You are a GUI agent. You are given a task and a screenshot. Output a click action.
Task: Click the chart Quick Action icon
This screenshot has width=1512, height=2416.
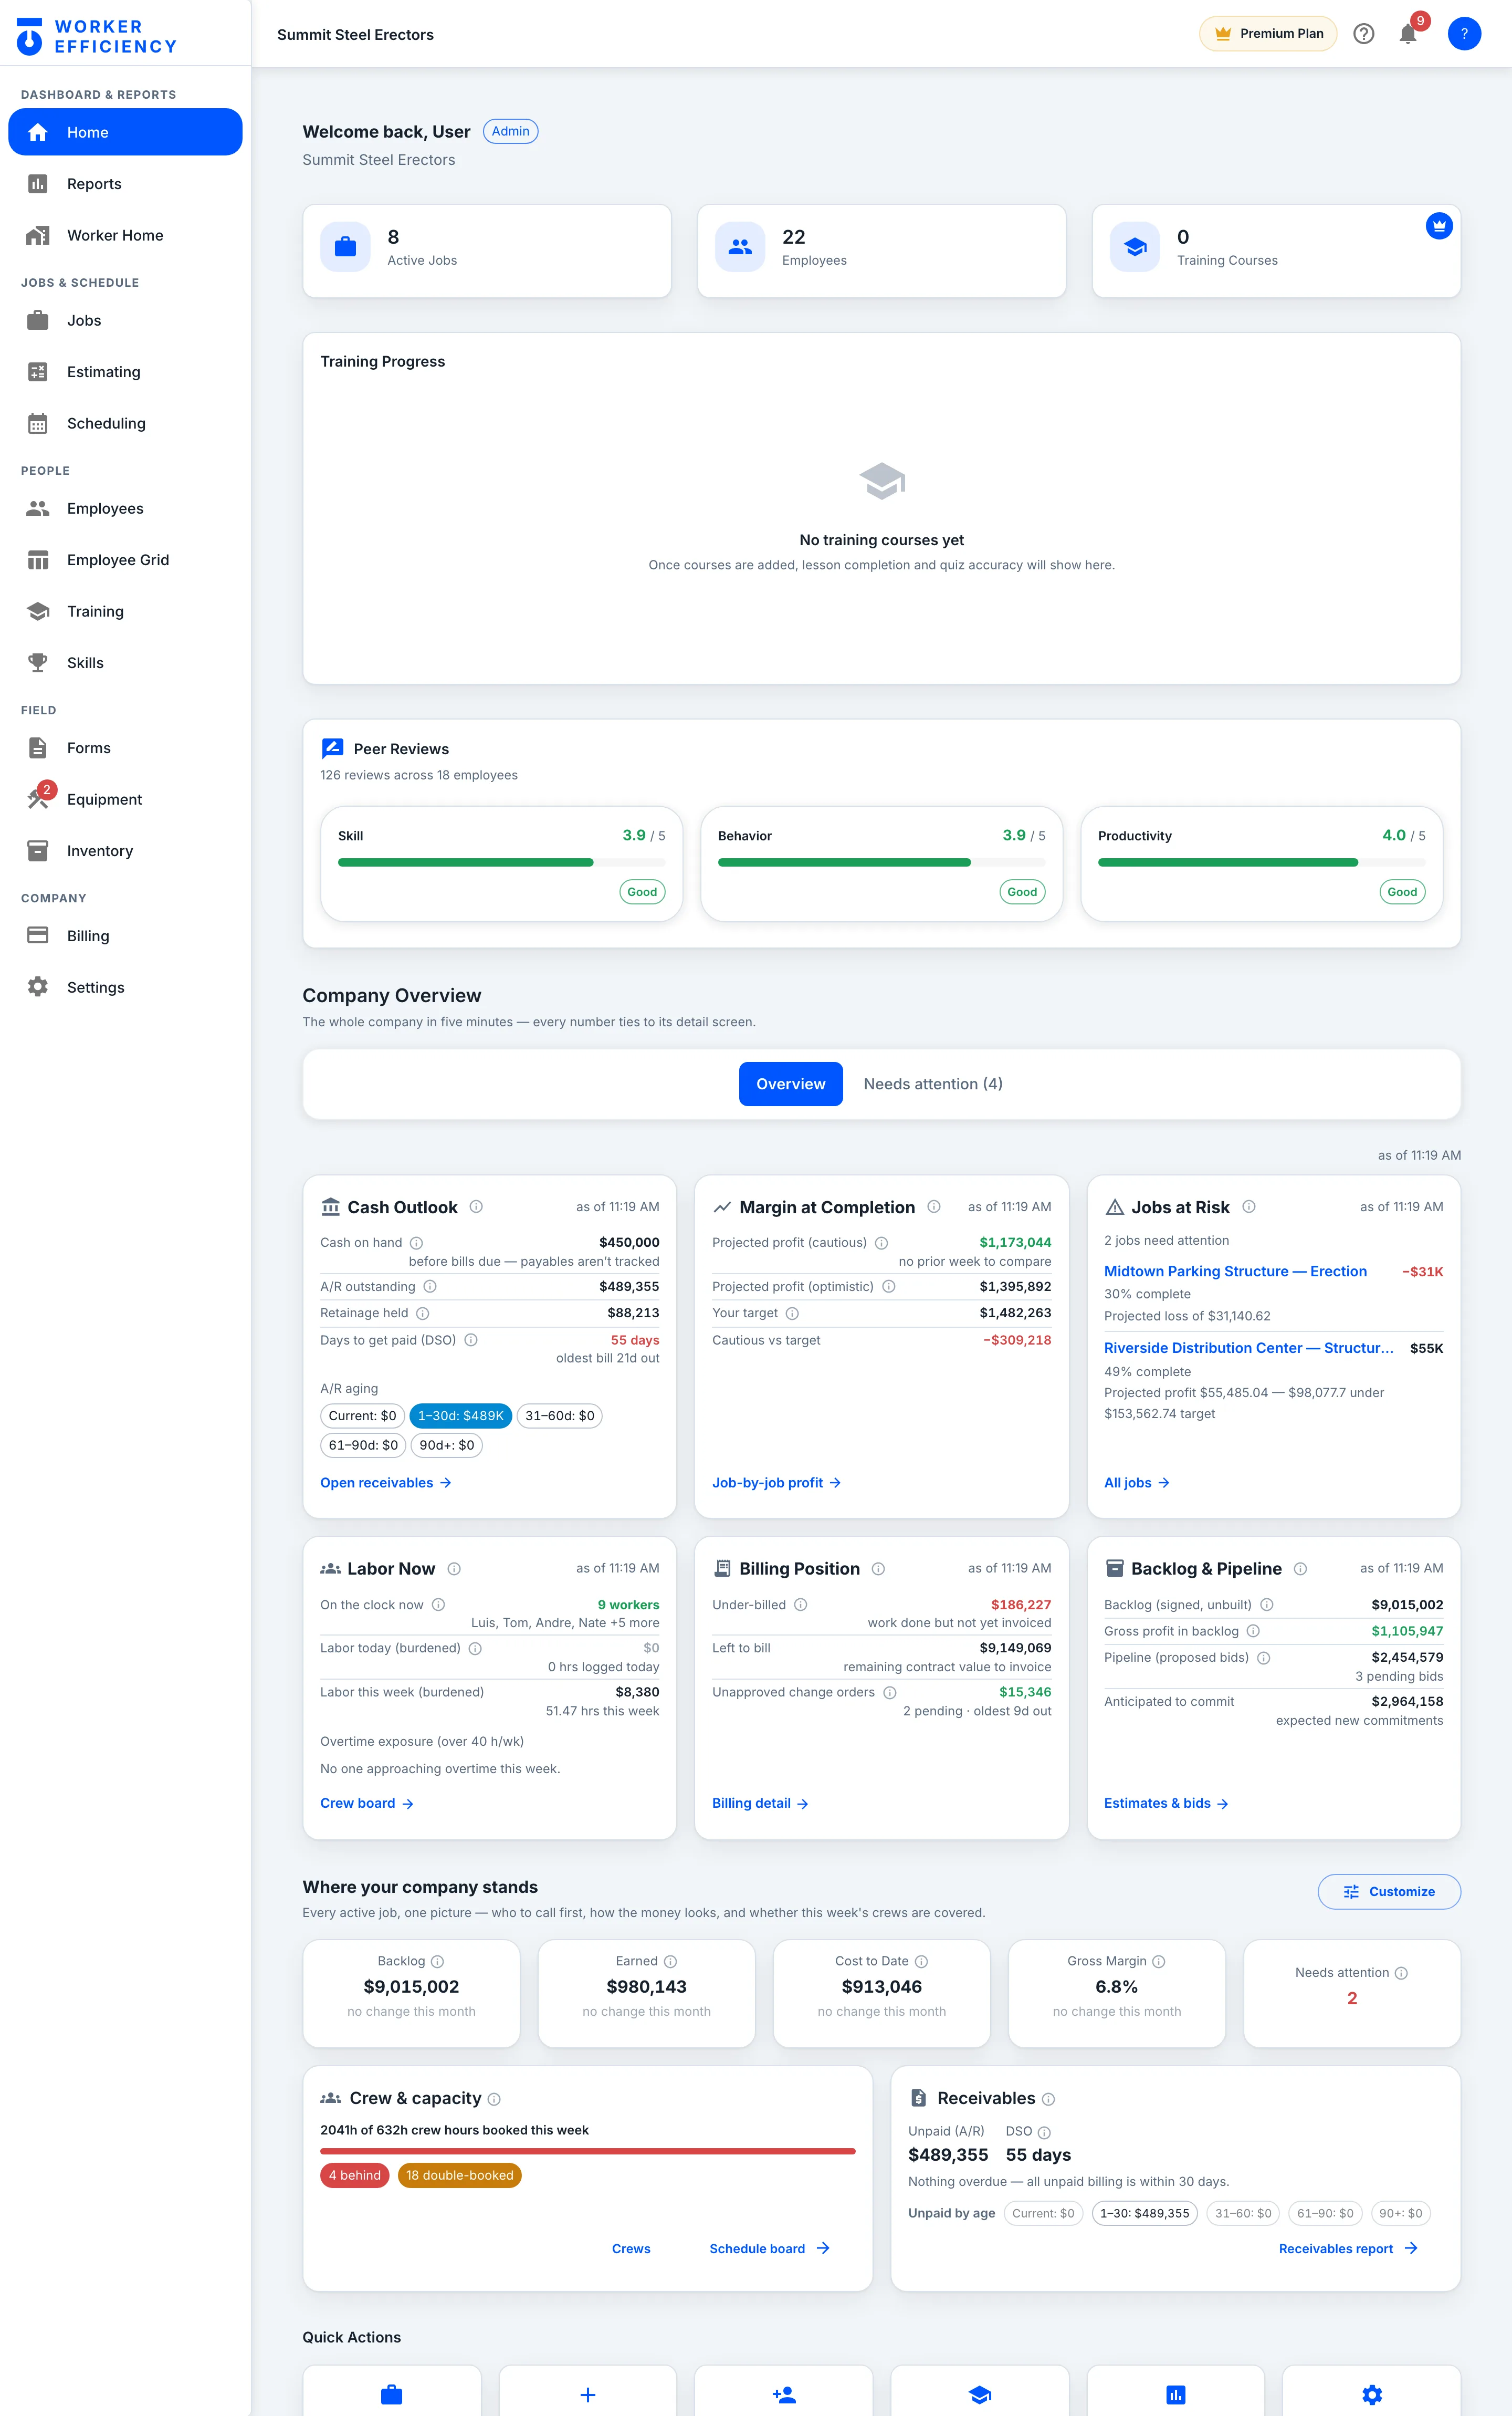coord(1176,2394)
